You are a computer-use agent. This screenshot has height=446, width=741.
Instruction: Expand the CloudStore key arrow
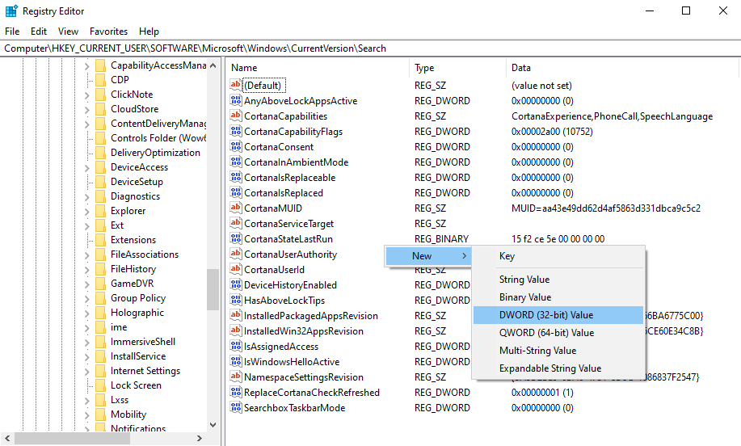click(x=87, y=110)
